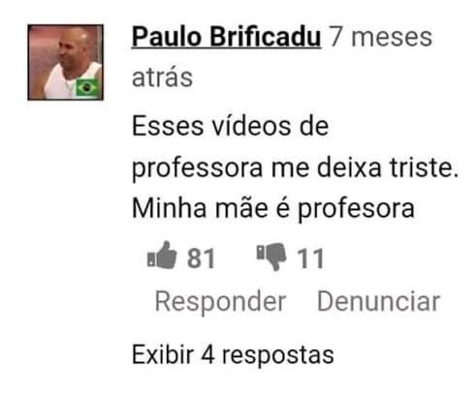This screenshot has height=394, width=476.
Task: Click the Brazil flag on the avatar
Action: 86,87
